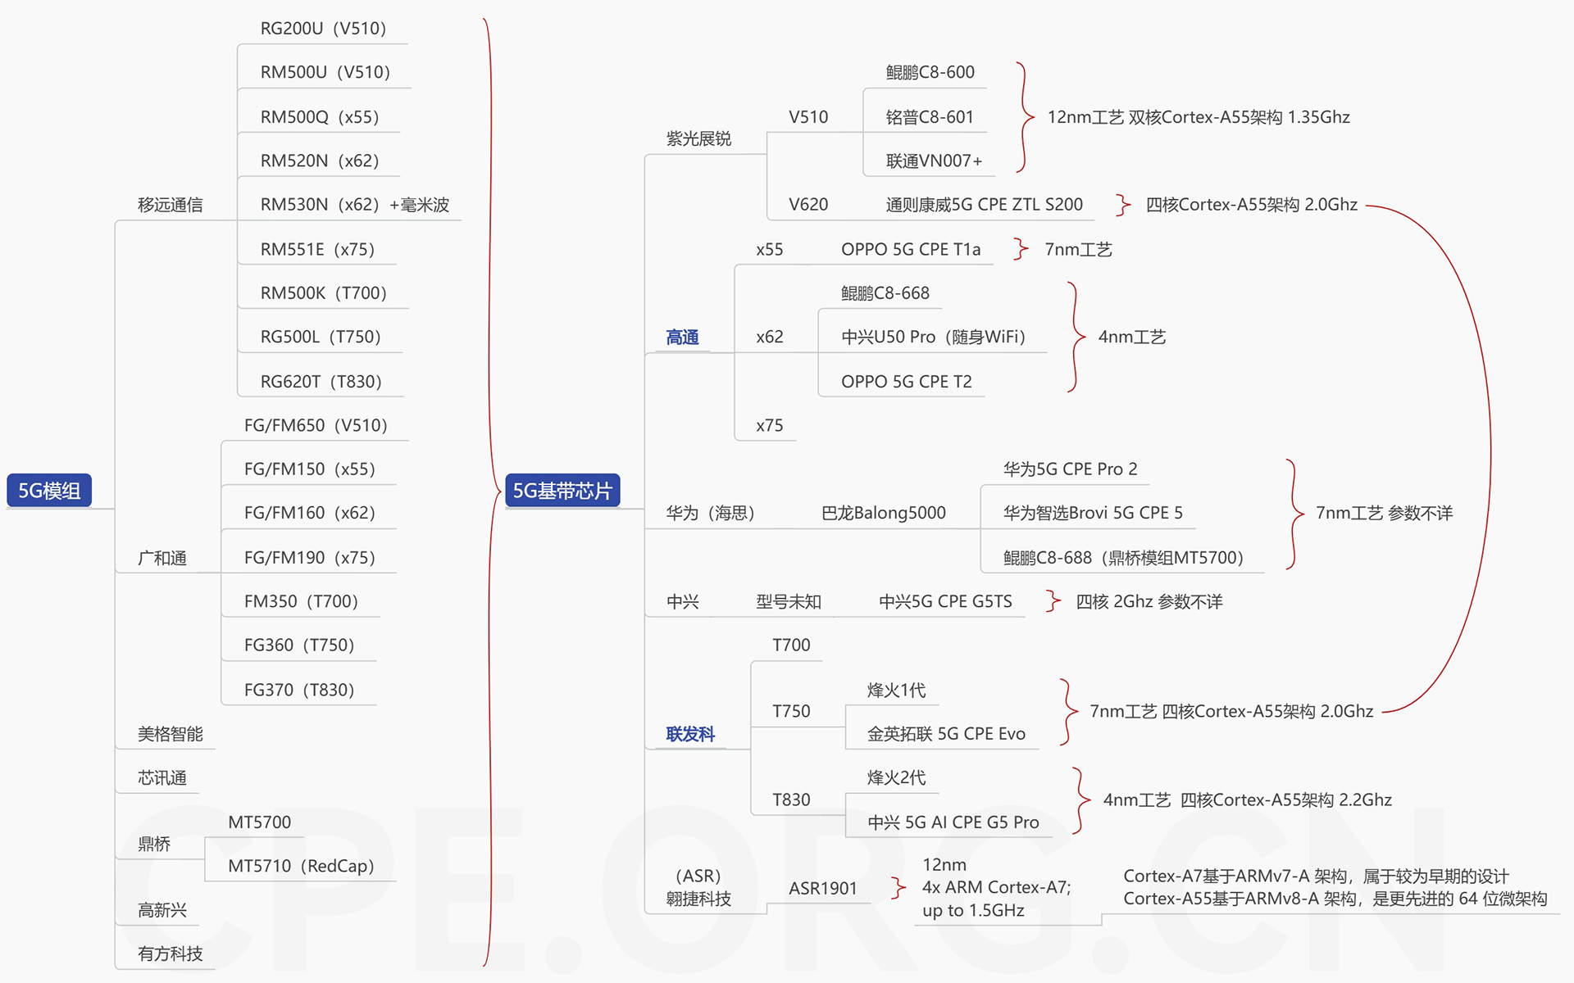This screenshot has width=1574, height=983.
Task: Select FG/FM650 (V510) entry
Action: [x=316, y=425]
